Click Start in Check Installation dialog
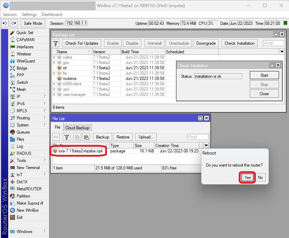The width and height of the screenshot is (289, 238). click(264, 75)
